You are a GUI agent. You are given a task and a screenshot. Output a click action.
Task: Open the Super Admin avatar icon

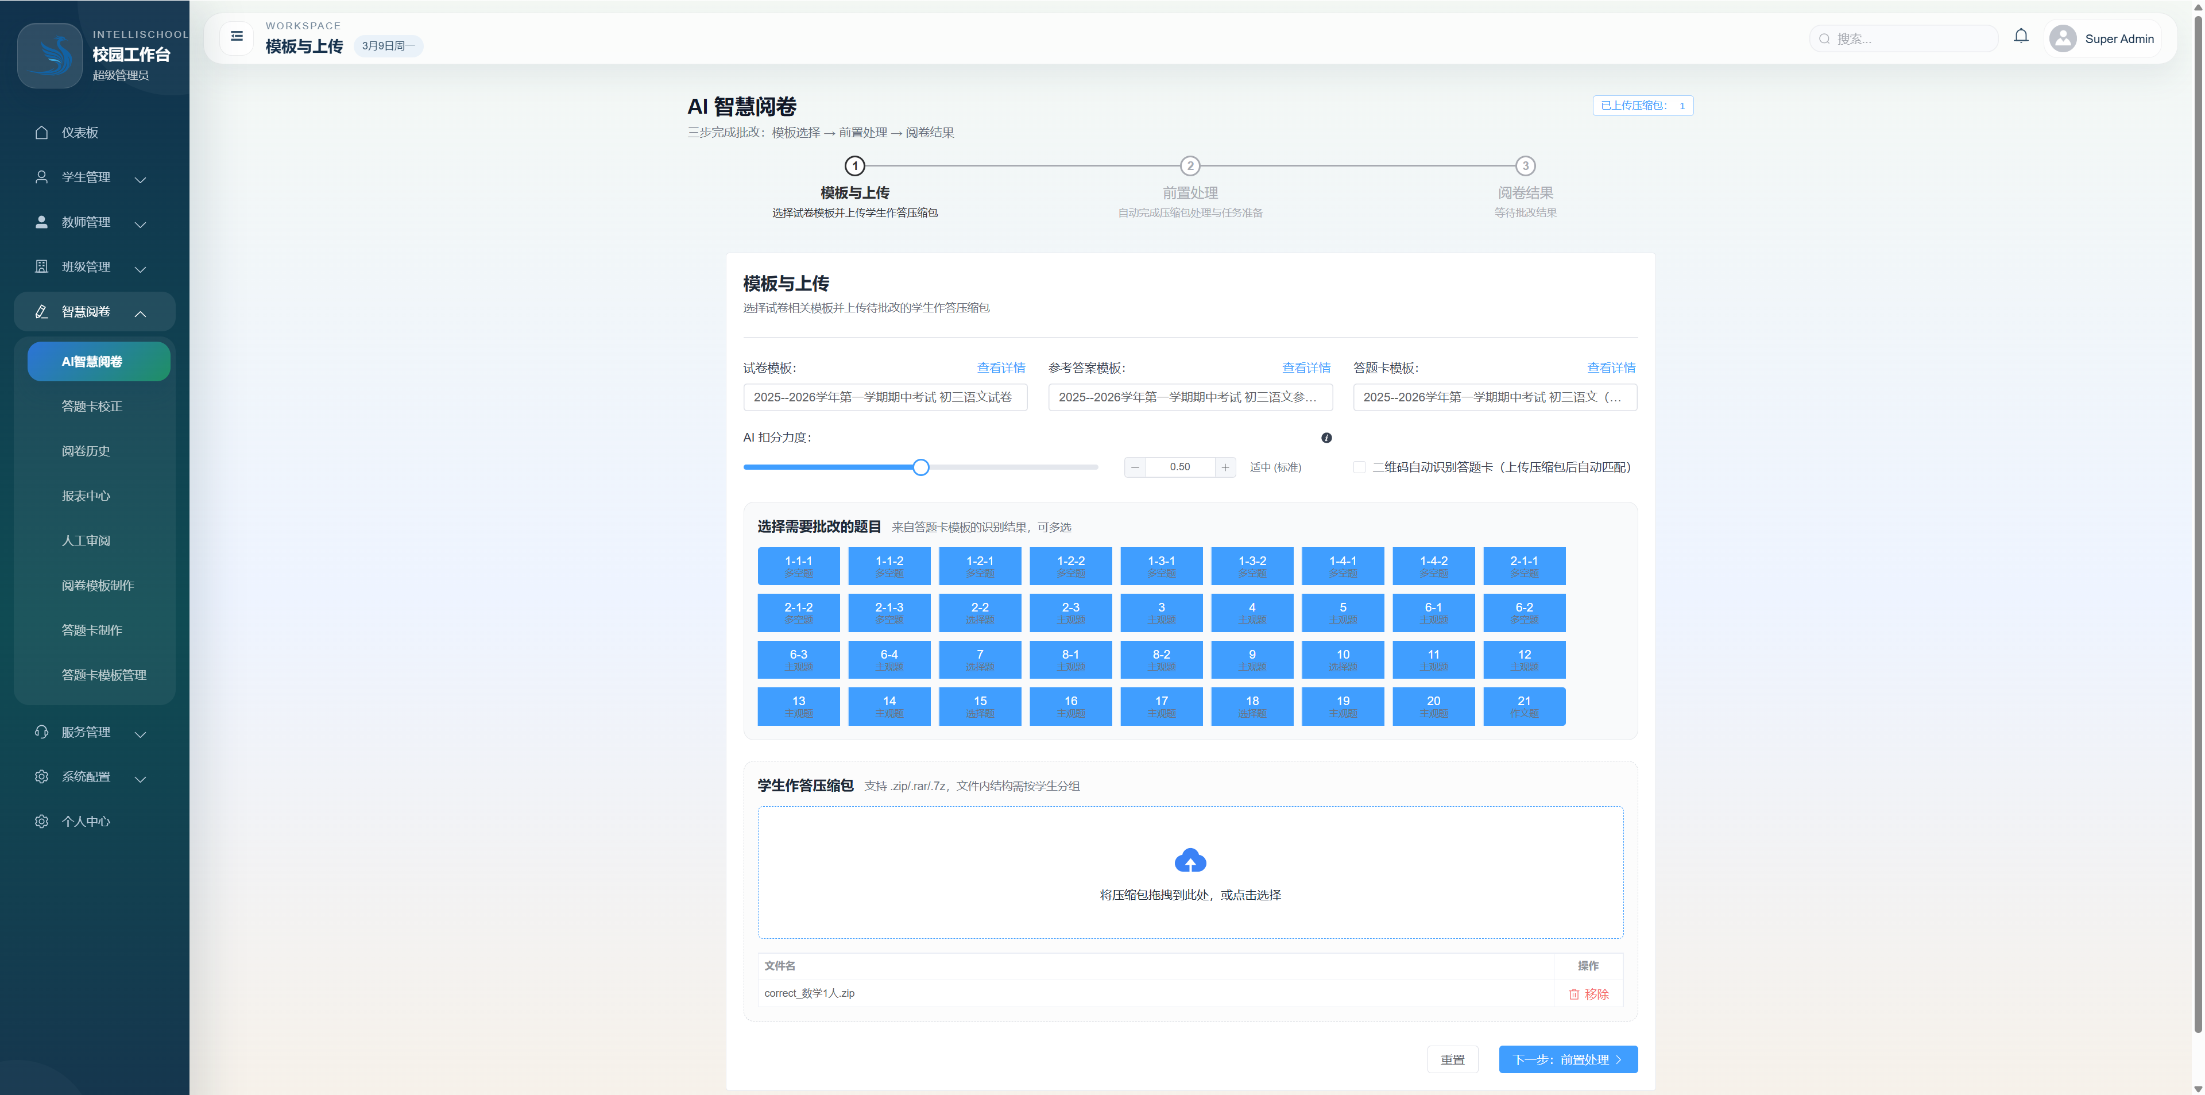pos(2063,38)
